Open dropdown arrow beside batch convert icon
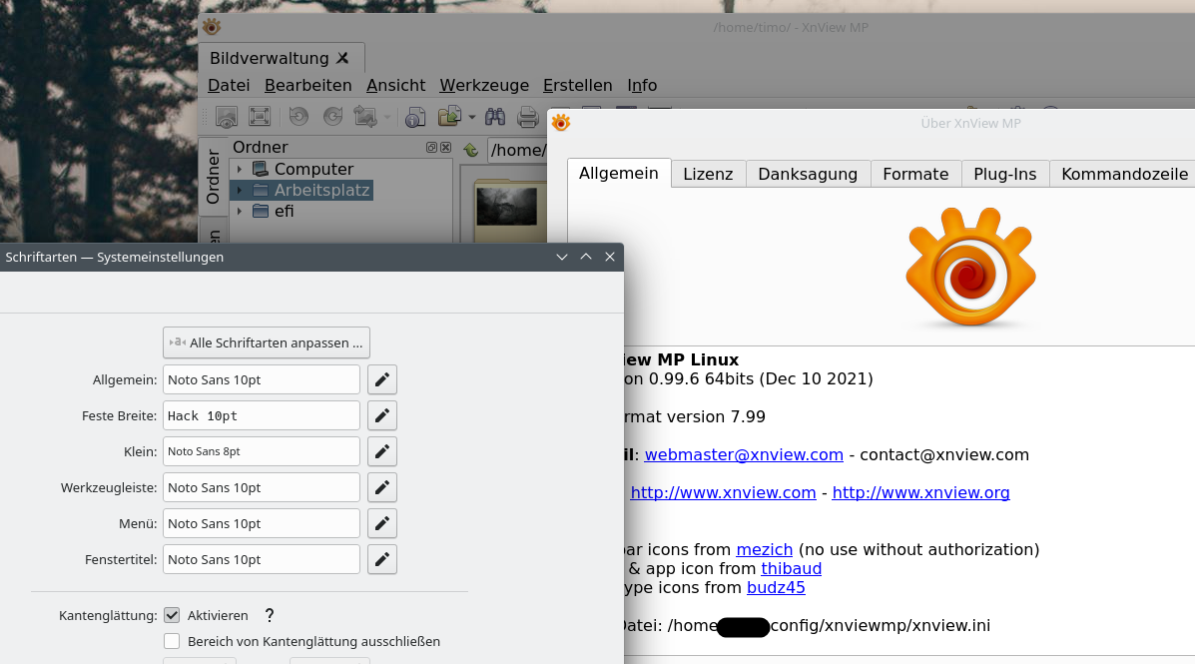The width and height of the screenshot is (1195, 664). (x=472, y=118)
